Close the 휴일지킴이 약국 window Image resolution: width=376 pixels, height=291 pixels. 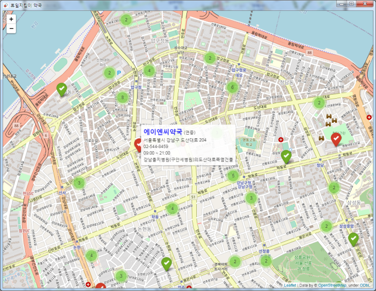364,4
